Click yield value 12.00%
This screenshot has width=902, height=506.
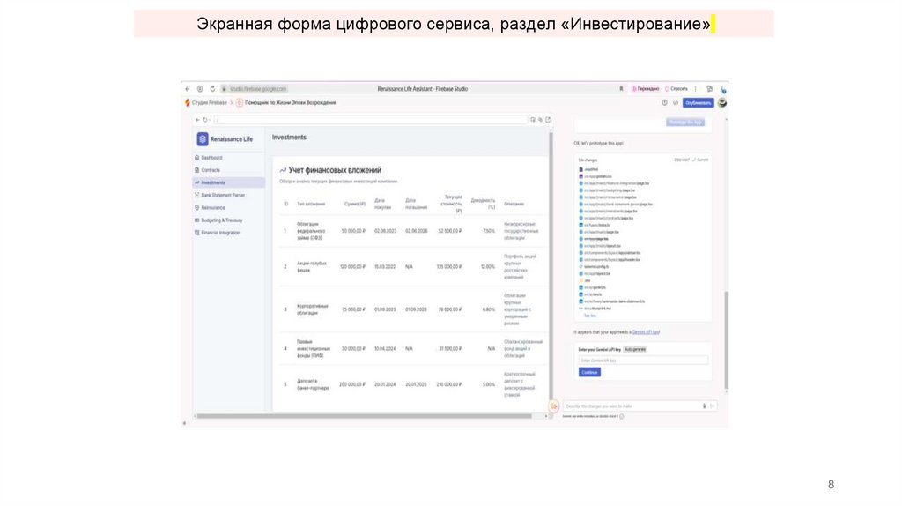(488, 267)
